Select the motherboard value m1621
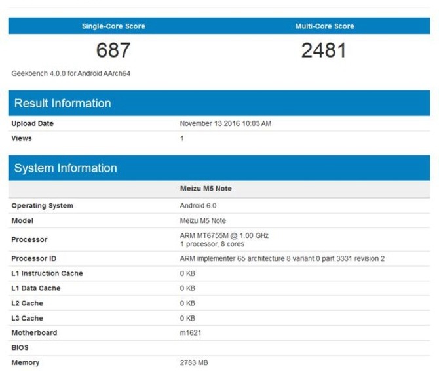 191,333
